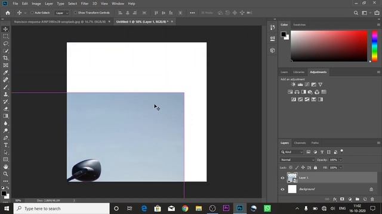Viewport: 382px width, 214px height.
Task: Open the Adjustments panel menu
Action: coord(378,72)
